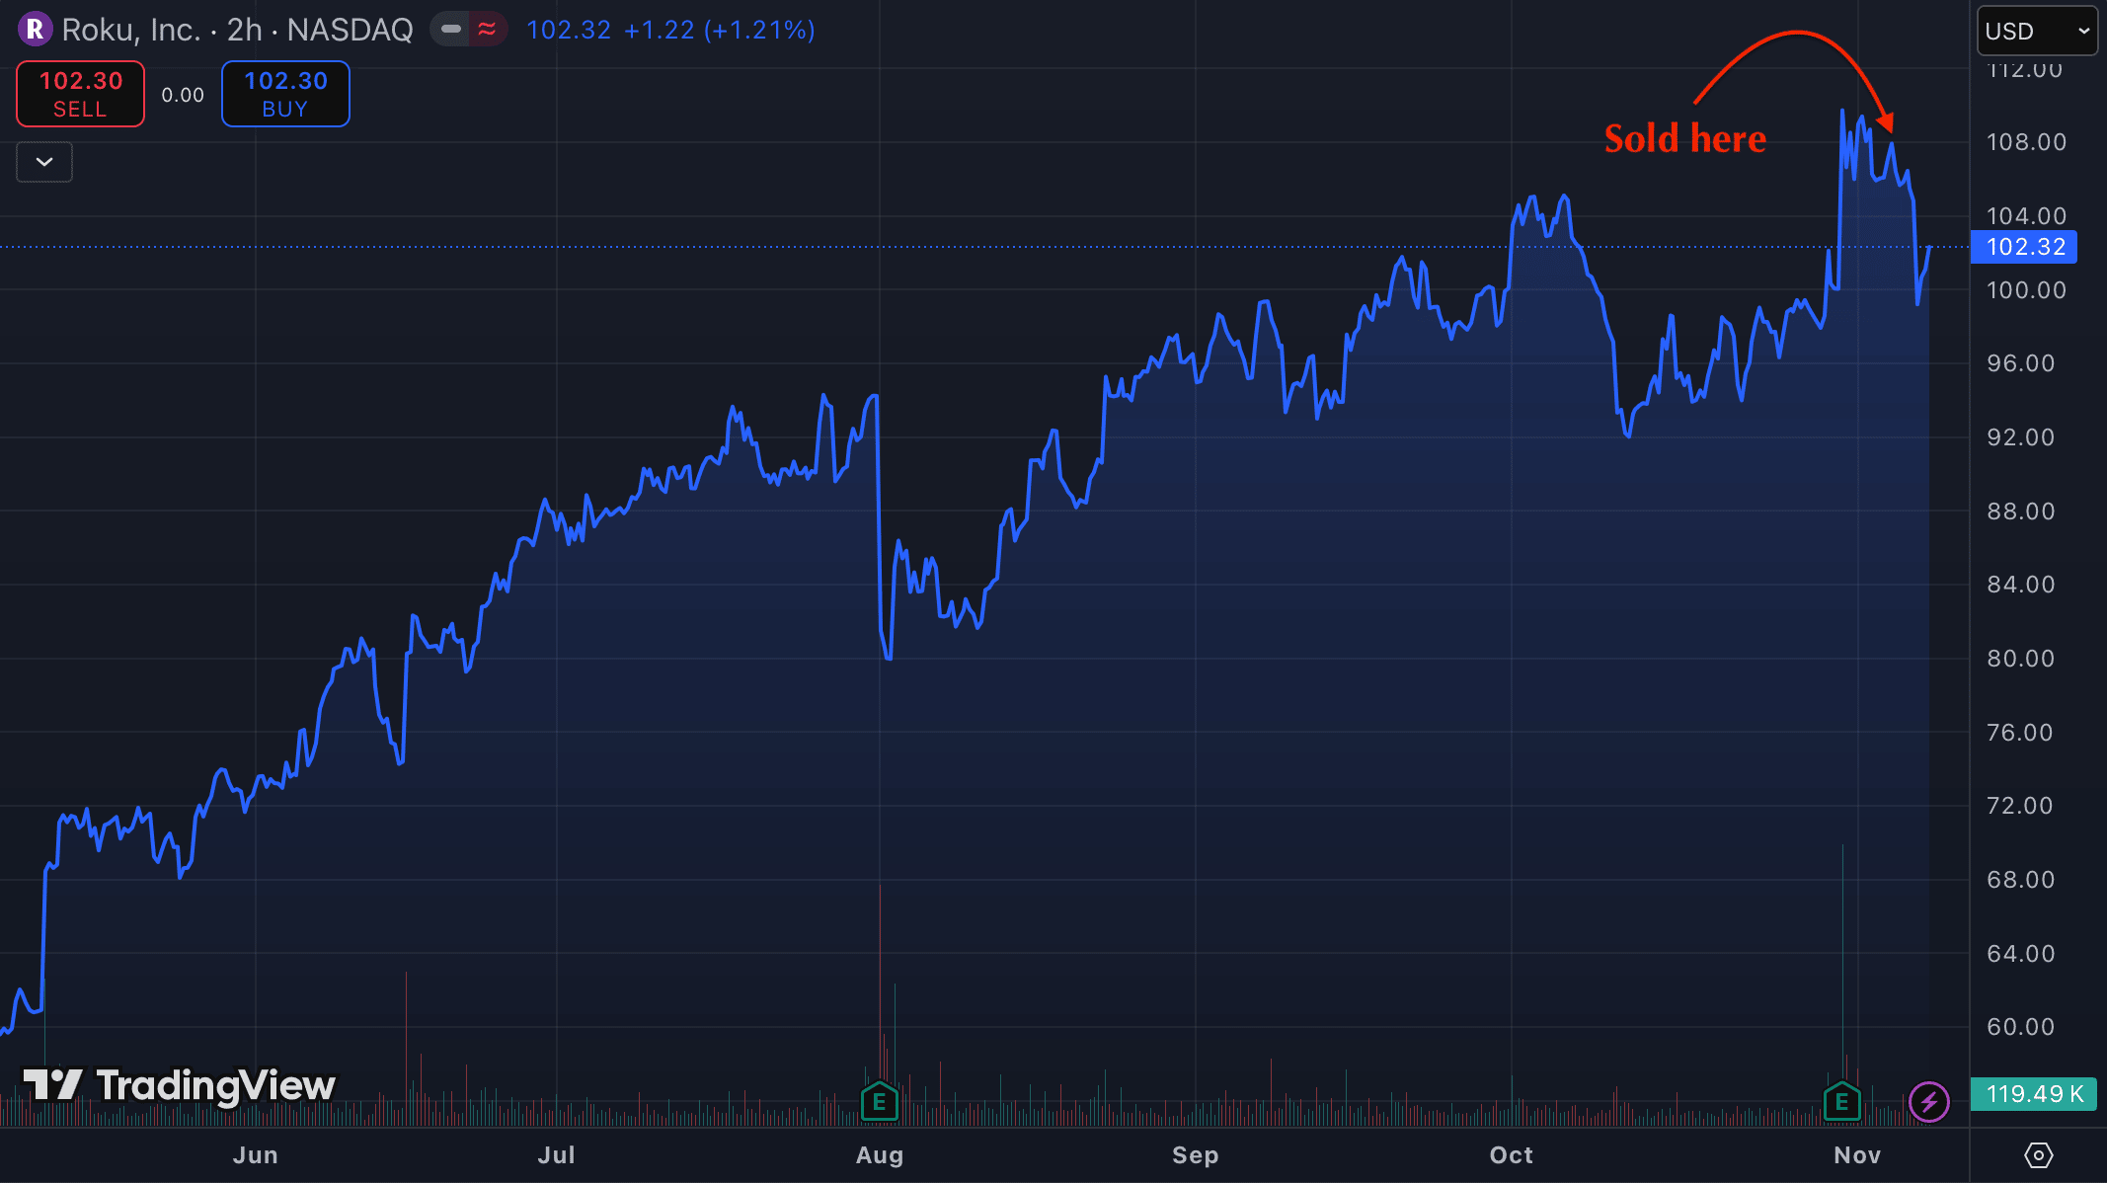The image size is (2107, 1183).
Task: Click the 119.49 K volume label
Action: (2034, 1094)
